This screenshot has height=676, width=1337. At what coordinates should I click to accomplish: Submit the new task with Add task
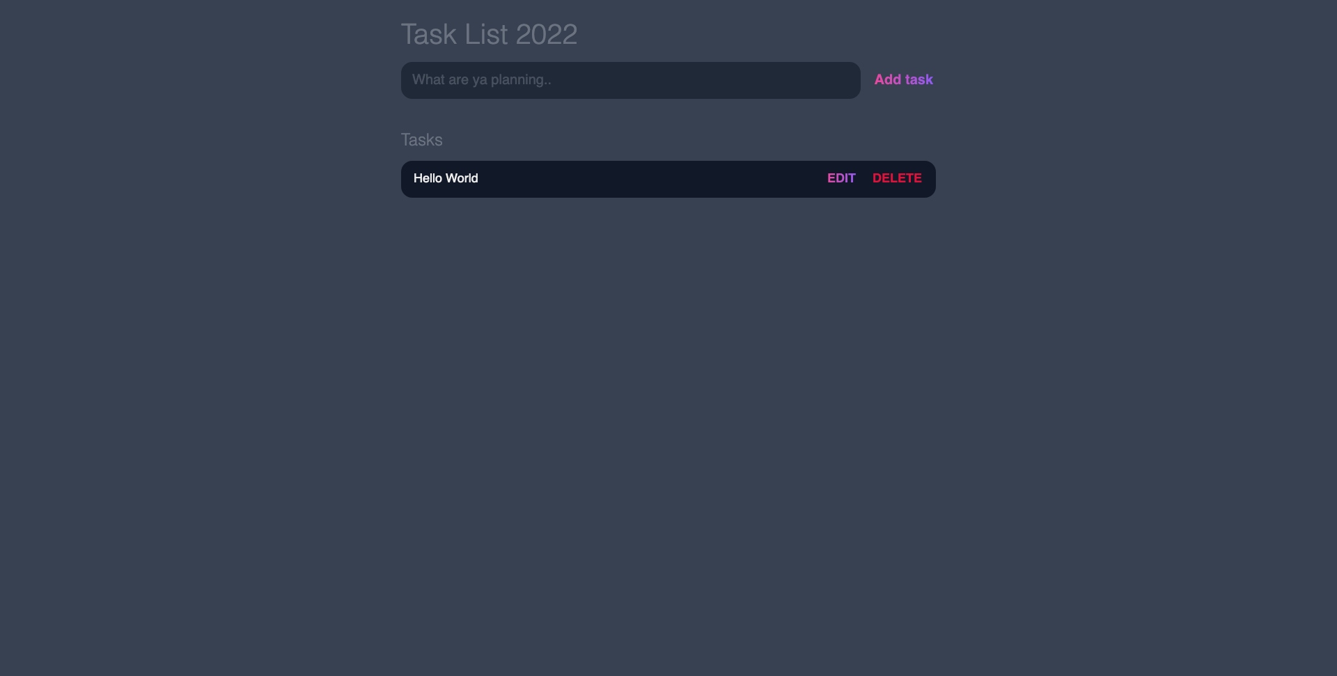click(903, 80)
